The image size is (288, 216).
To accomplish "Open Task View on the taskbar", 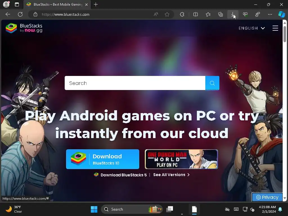I will (170, 209).
